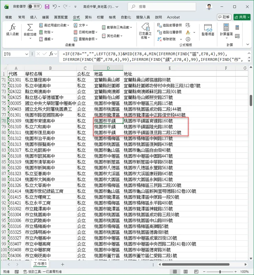Expand Recently Used functions 最近用過的函數
Image resolution: width=254 pixels, height=275 pixels.
[54, 25]
